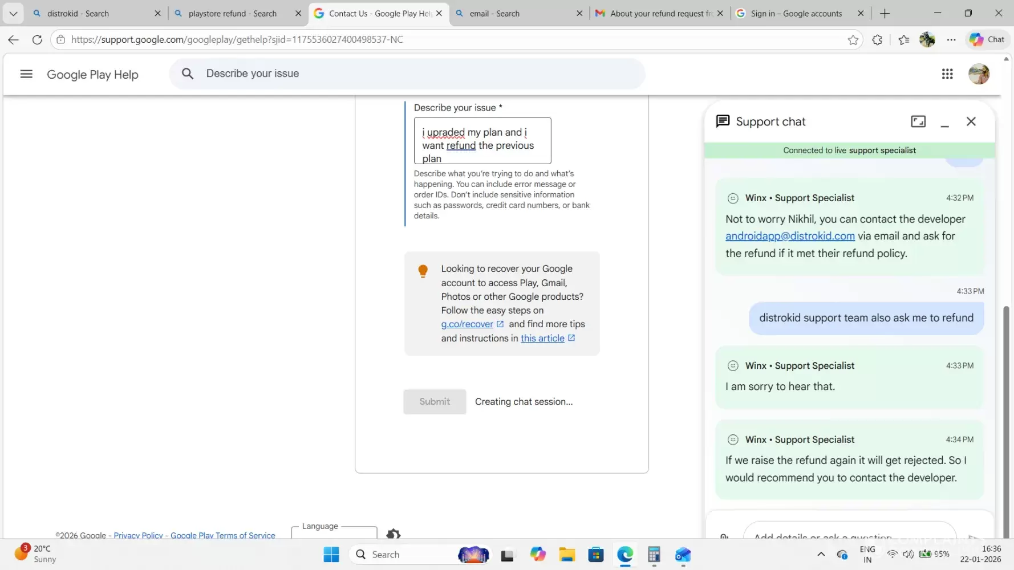This screenshot has height=570, width=1014.
Task: Refresh the current page
Action: [x=37, y=40]
